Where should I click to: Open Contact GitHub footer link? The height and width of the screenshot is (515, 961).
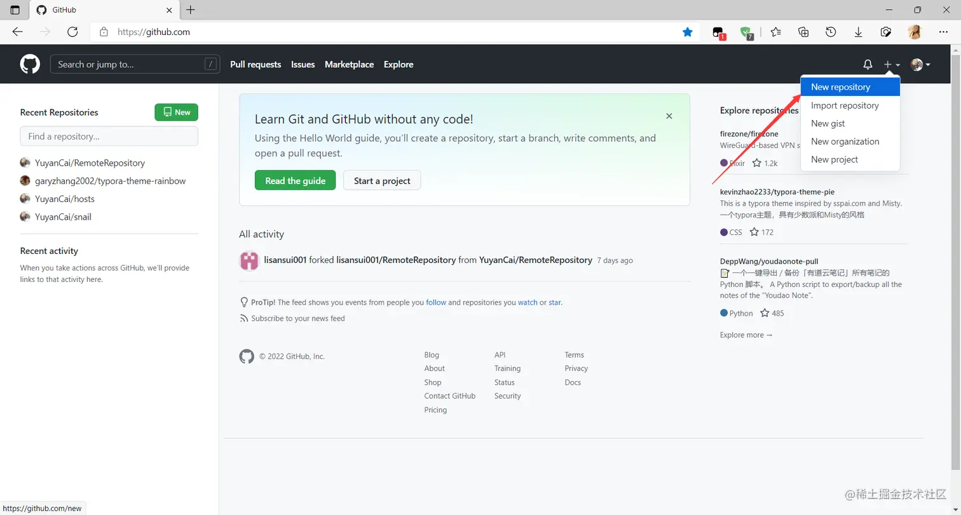(x=450, y=396)
